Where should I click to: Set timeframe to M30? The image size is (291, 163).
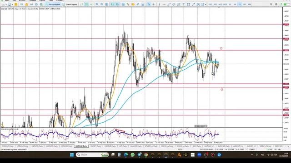(225, 4)
